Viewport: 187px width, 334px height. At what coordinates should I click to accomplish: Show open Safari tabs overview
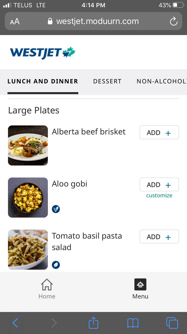tap(172, 323)
